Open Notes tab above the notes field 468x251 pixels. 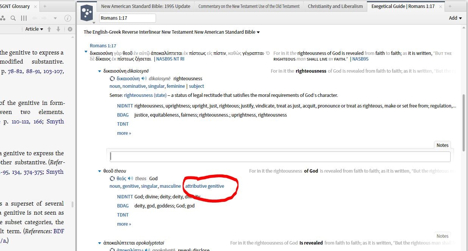(x=442, y=145)
